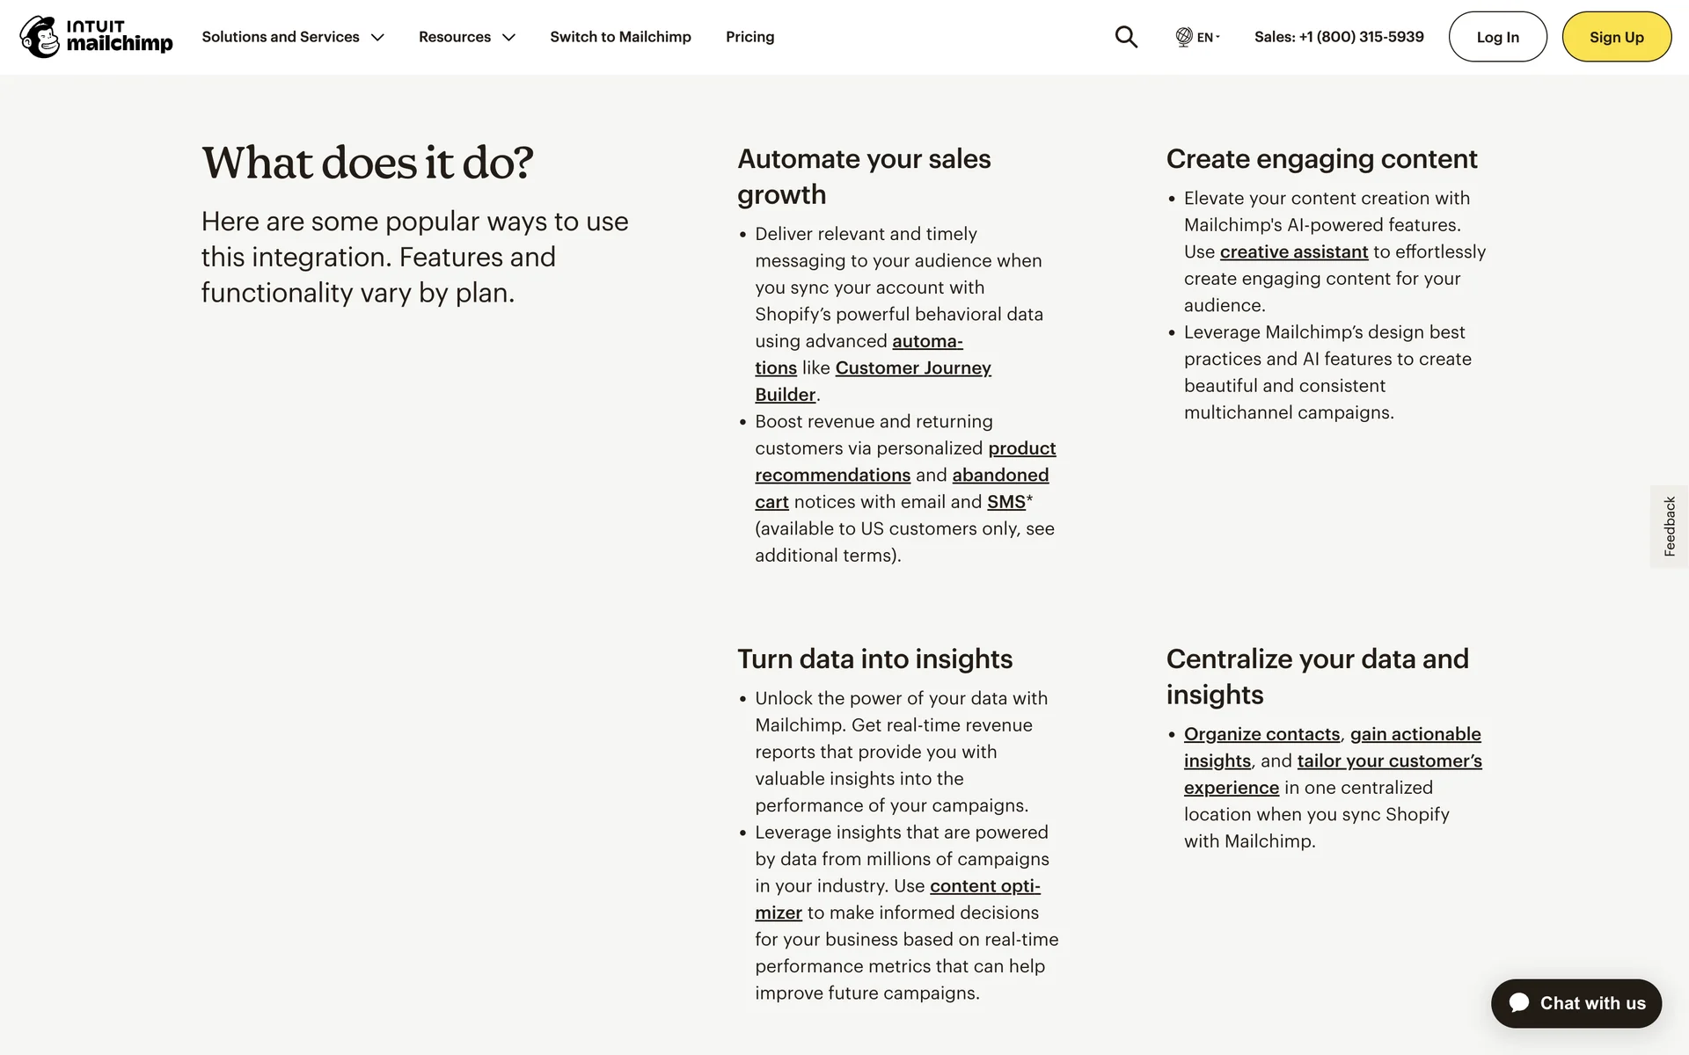Open the creative assistant link
1689x1055 pixels.
click(1293, 252)
